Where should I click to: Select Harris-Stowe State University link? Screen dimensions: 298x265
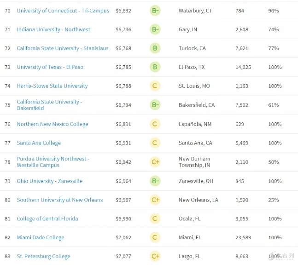tap(52, 86)
